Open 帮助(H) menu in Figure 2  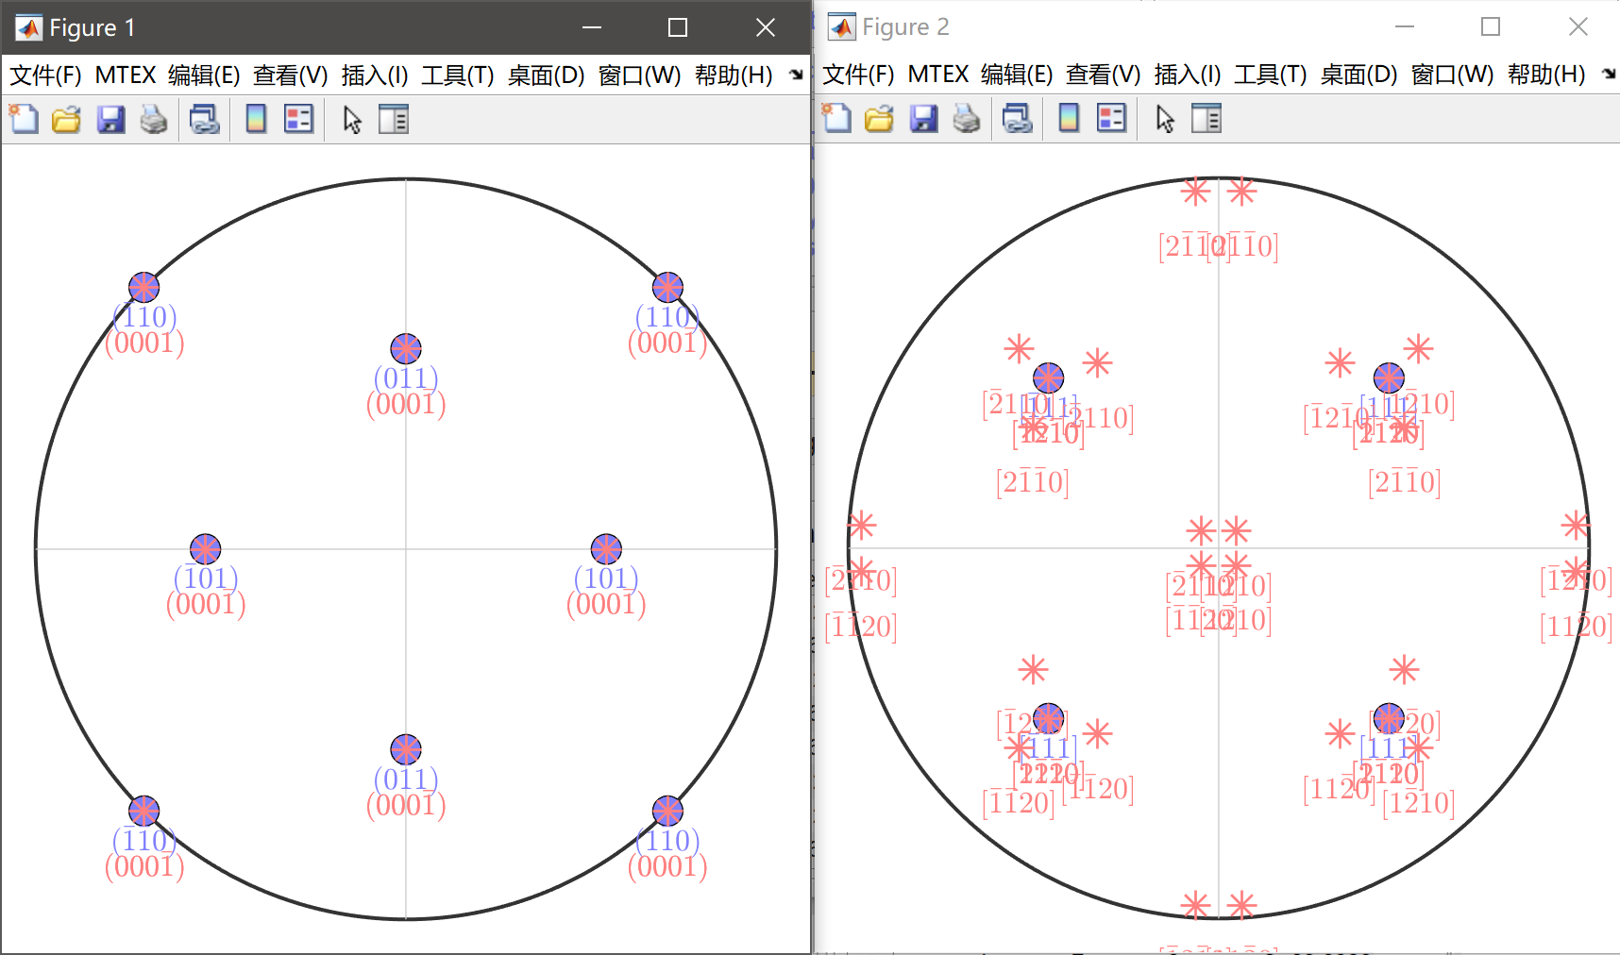pyautogui.click(x=1546, y=75)
